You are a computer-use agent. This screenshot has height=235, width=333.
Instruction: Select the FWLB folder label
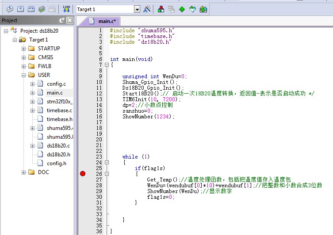coord(45,66)
